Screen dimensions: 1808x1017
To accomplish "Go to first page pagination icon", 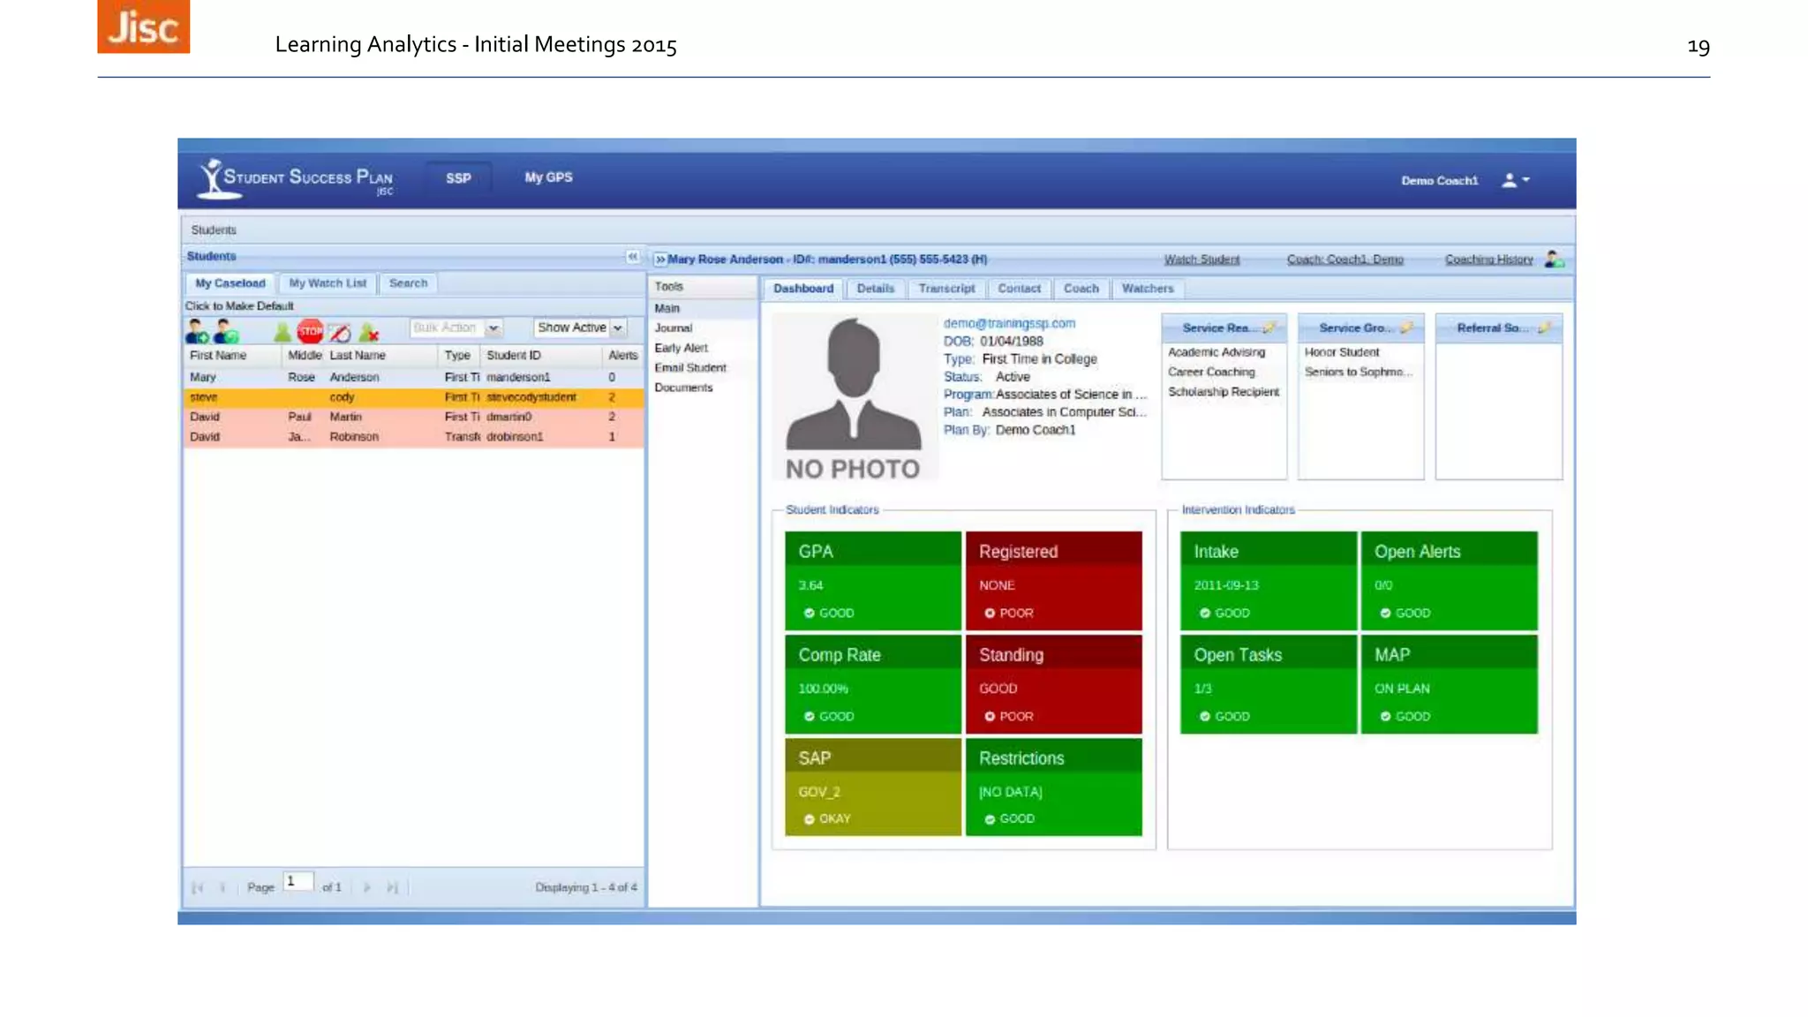I will (x=198, y=887).
